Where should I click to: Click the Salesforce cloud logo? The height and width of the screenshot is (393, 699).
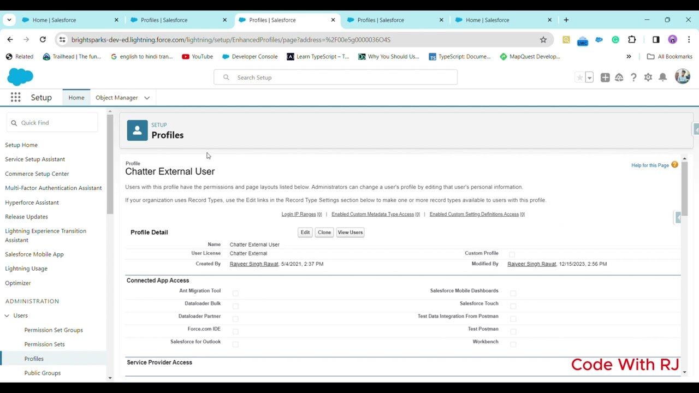pyautogui.click(x=20, y=77)
